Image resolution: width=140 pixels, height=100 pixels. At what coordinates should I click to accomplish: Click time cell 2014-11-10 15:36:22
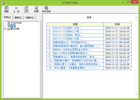coord(117,68)
